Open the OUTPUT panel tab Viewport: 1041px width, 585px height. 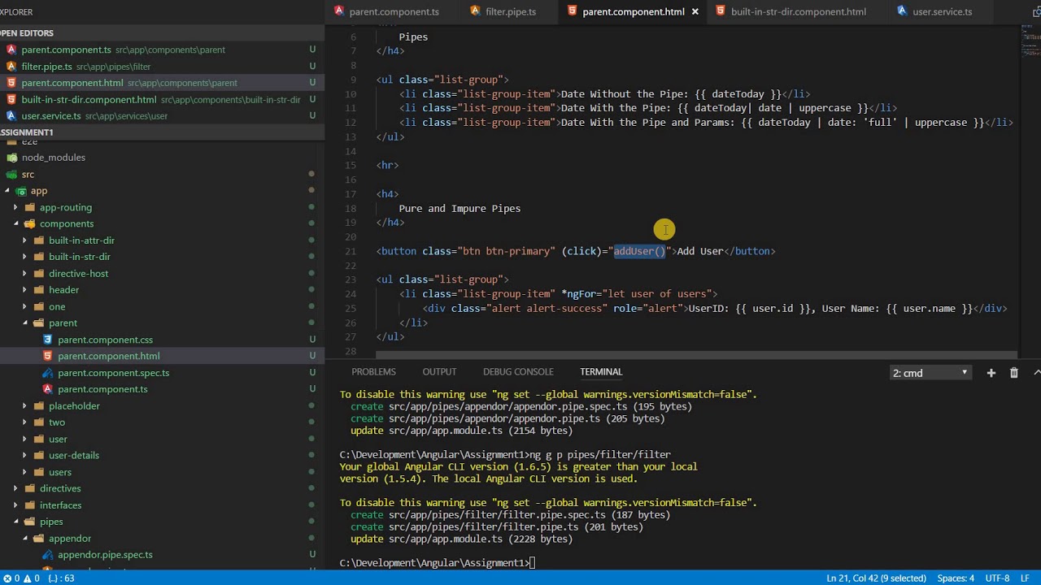tap(439, 371)
